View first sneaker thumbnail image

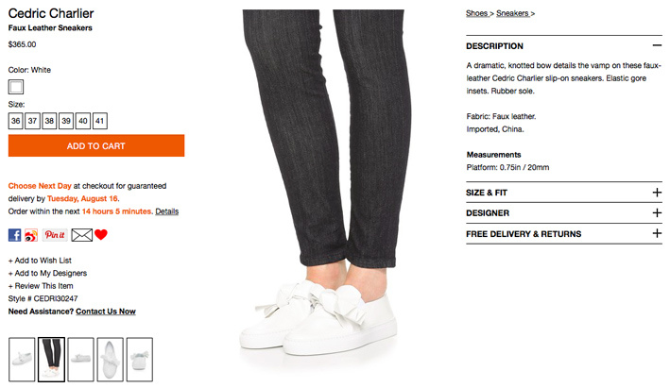(22, 360)
